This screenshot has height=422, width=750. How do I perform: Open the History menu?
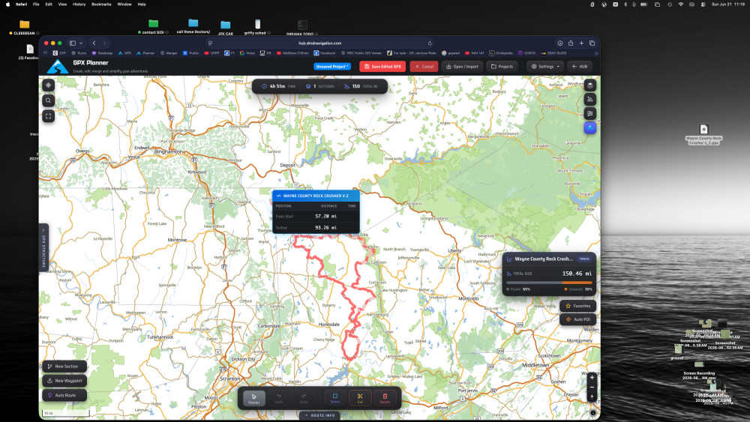79,4
